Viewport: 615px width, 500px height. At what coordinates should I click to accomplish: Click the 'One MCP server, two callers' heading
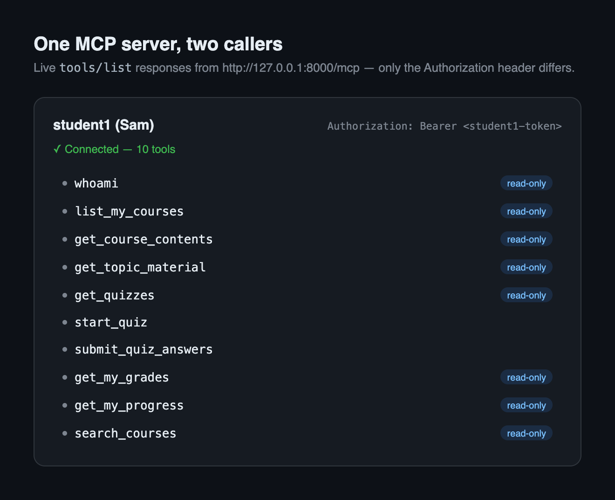click(x=158, y=44)
